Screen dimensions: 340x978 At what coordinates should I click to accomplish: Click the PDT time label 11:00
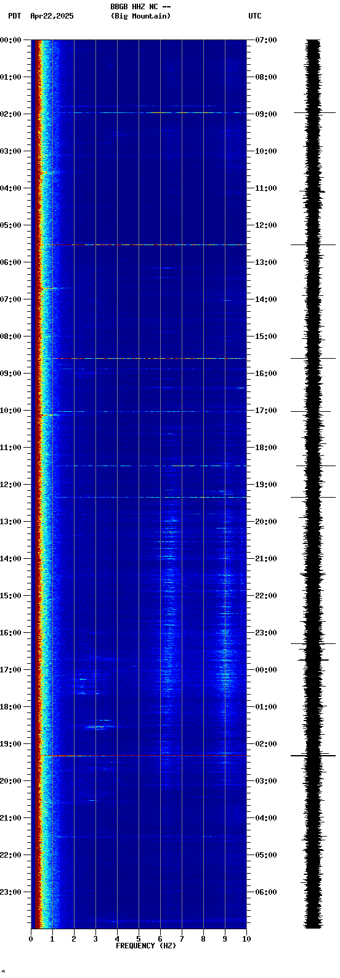pyautogui.click(x=11, y=448)
